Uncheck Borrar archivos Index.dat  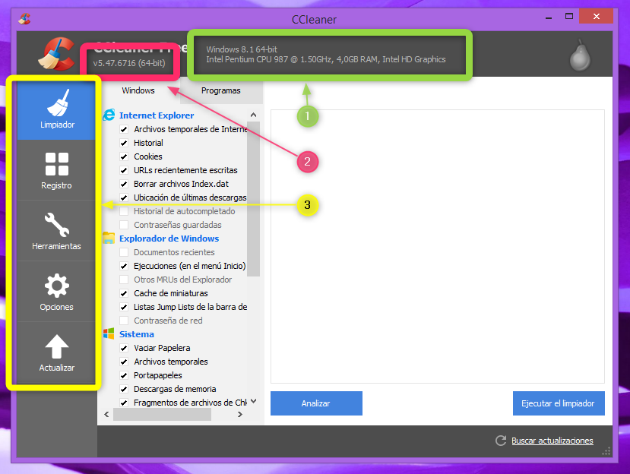point(124,184)
